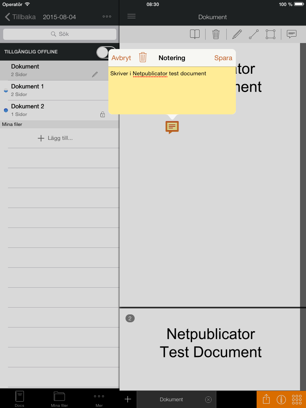Tap the Netpublicator Test Document heading on page 2

210,343
